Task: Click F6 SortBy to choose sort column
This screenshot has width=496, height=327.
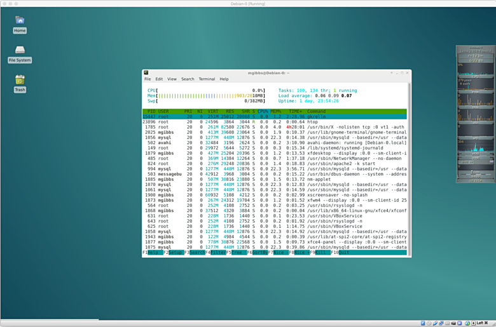Action: pyautogui.click(x=260, y=253)
